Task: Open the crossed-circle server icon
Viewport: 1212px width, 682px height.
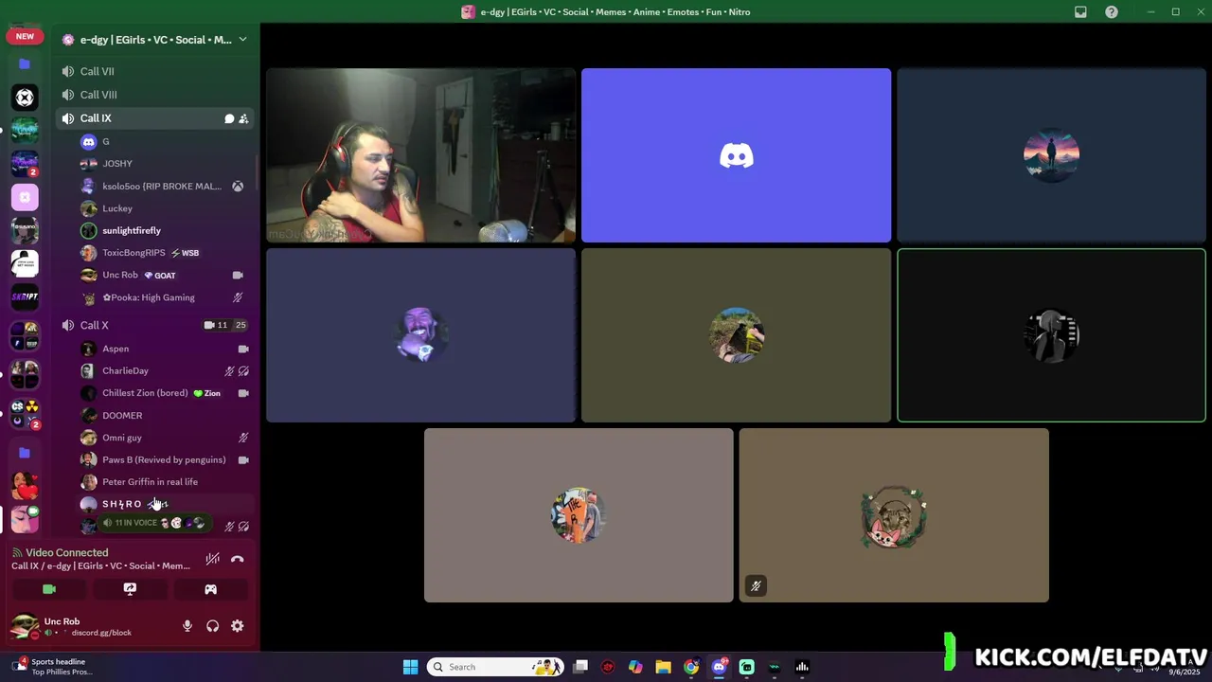Action: 25,98
